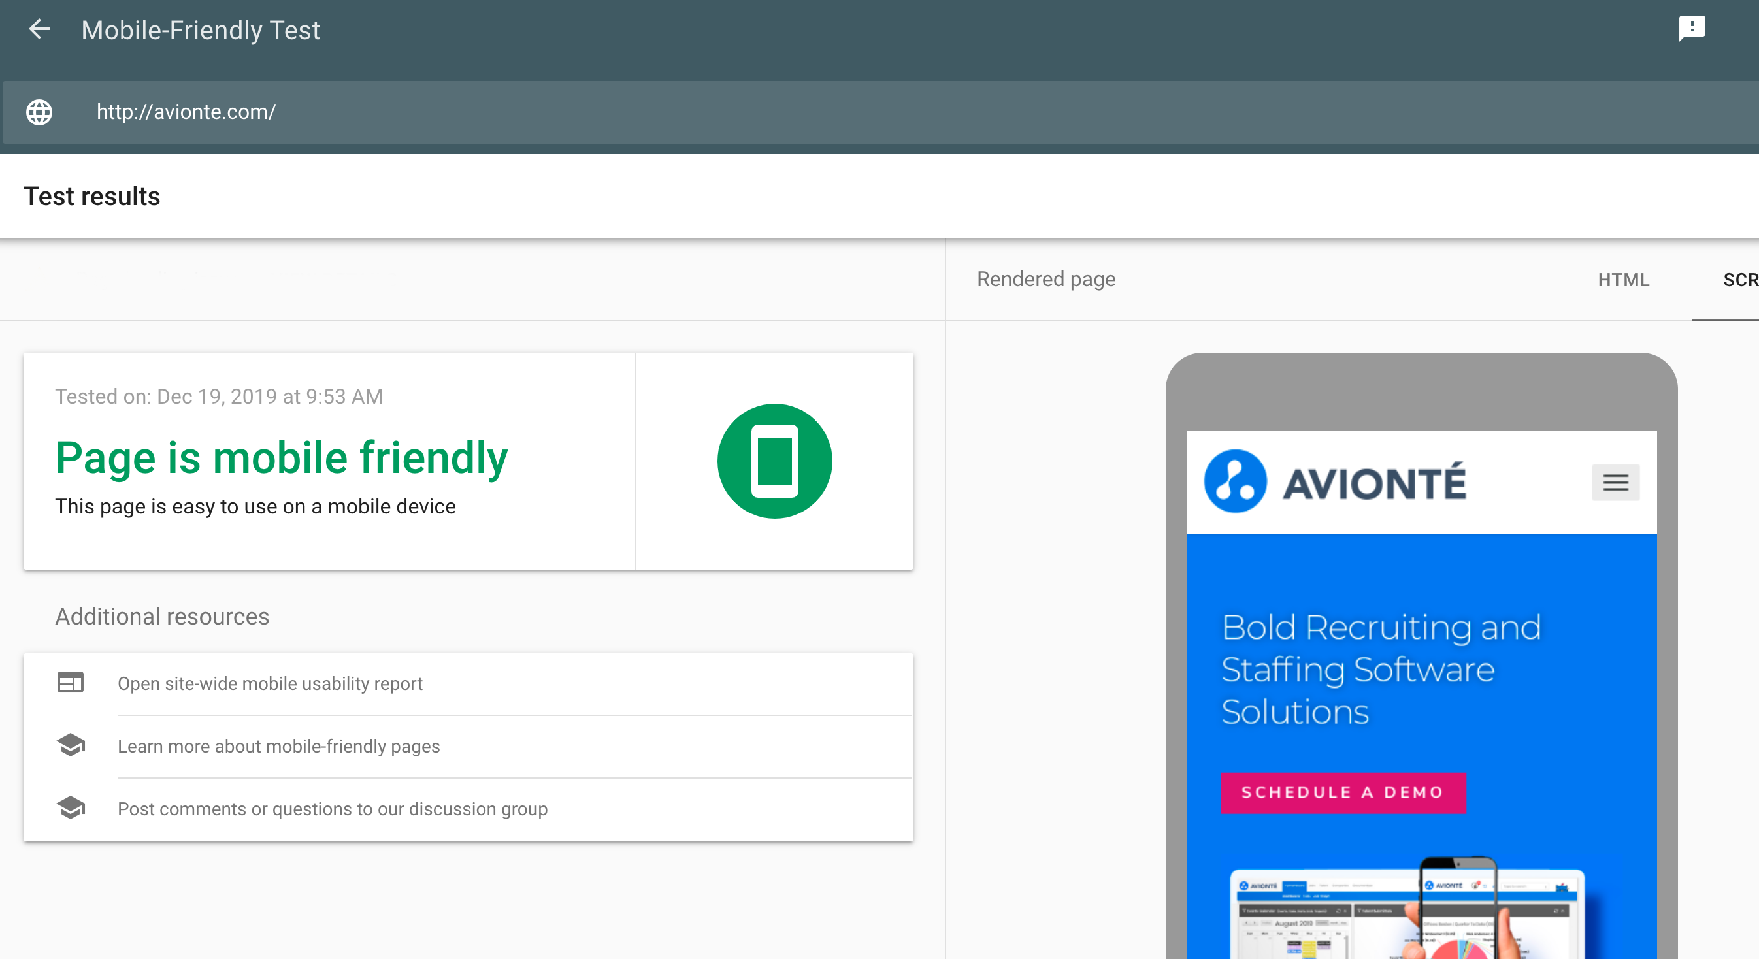The height and width of the screenshot is (959, 1759).
Task: Click the Page is mobile friendly heading
Action: tap(282, 457)
